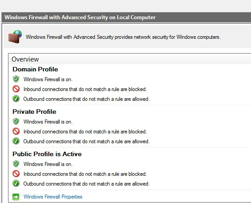Click Domain Profile's inbound connections blocked text
This screenshot has width=251, height=203.
tap(85, 89)
